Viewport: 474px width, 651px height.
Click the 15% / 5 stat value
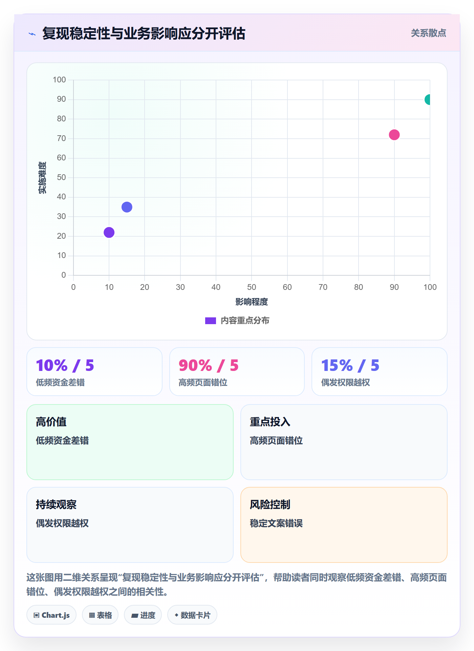(350, 366)
